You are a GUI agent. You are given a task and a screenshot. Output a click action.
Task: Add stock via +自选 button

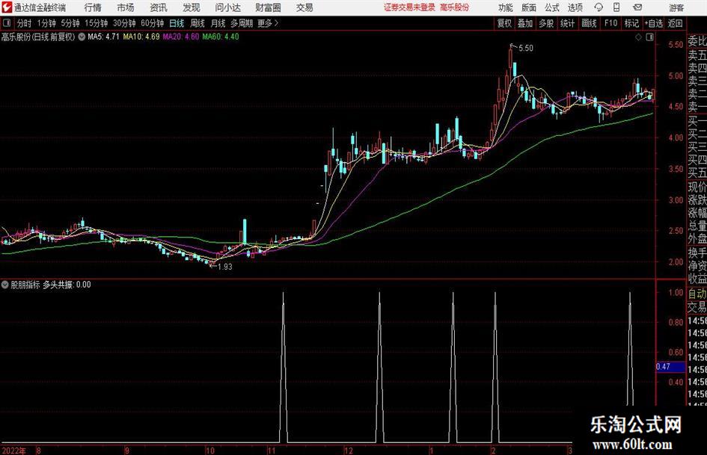(654, 23)
